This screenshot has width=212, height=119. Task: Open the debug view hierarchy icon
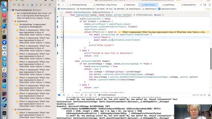click(x=81, y=95)
